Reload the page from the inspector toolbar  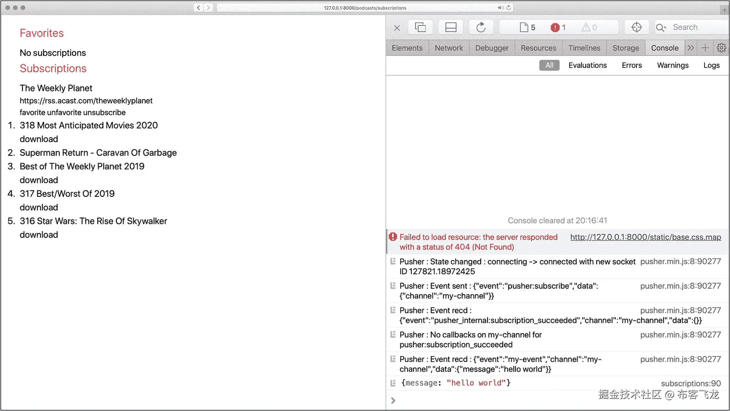coord(481,28)
